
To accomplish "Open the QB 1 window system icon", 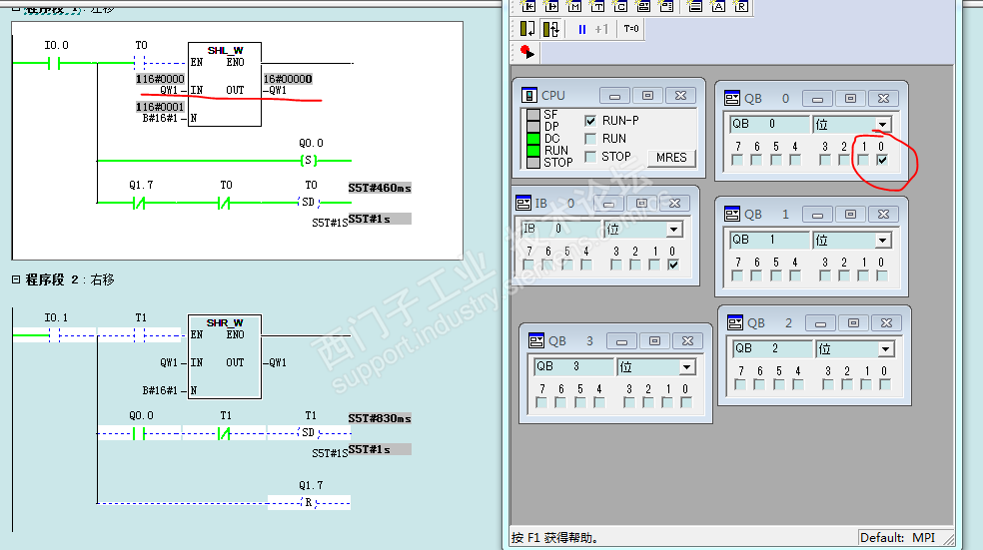I will click(731, 215).
